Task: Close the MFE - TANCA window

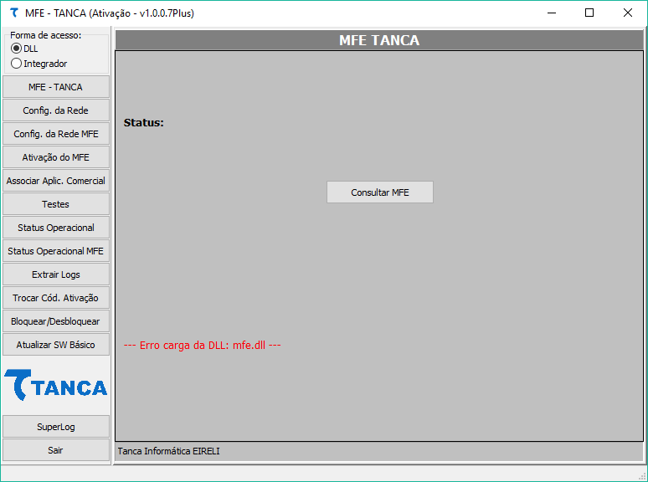Action: pos(627,13)
